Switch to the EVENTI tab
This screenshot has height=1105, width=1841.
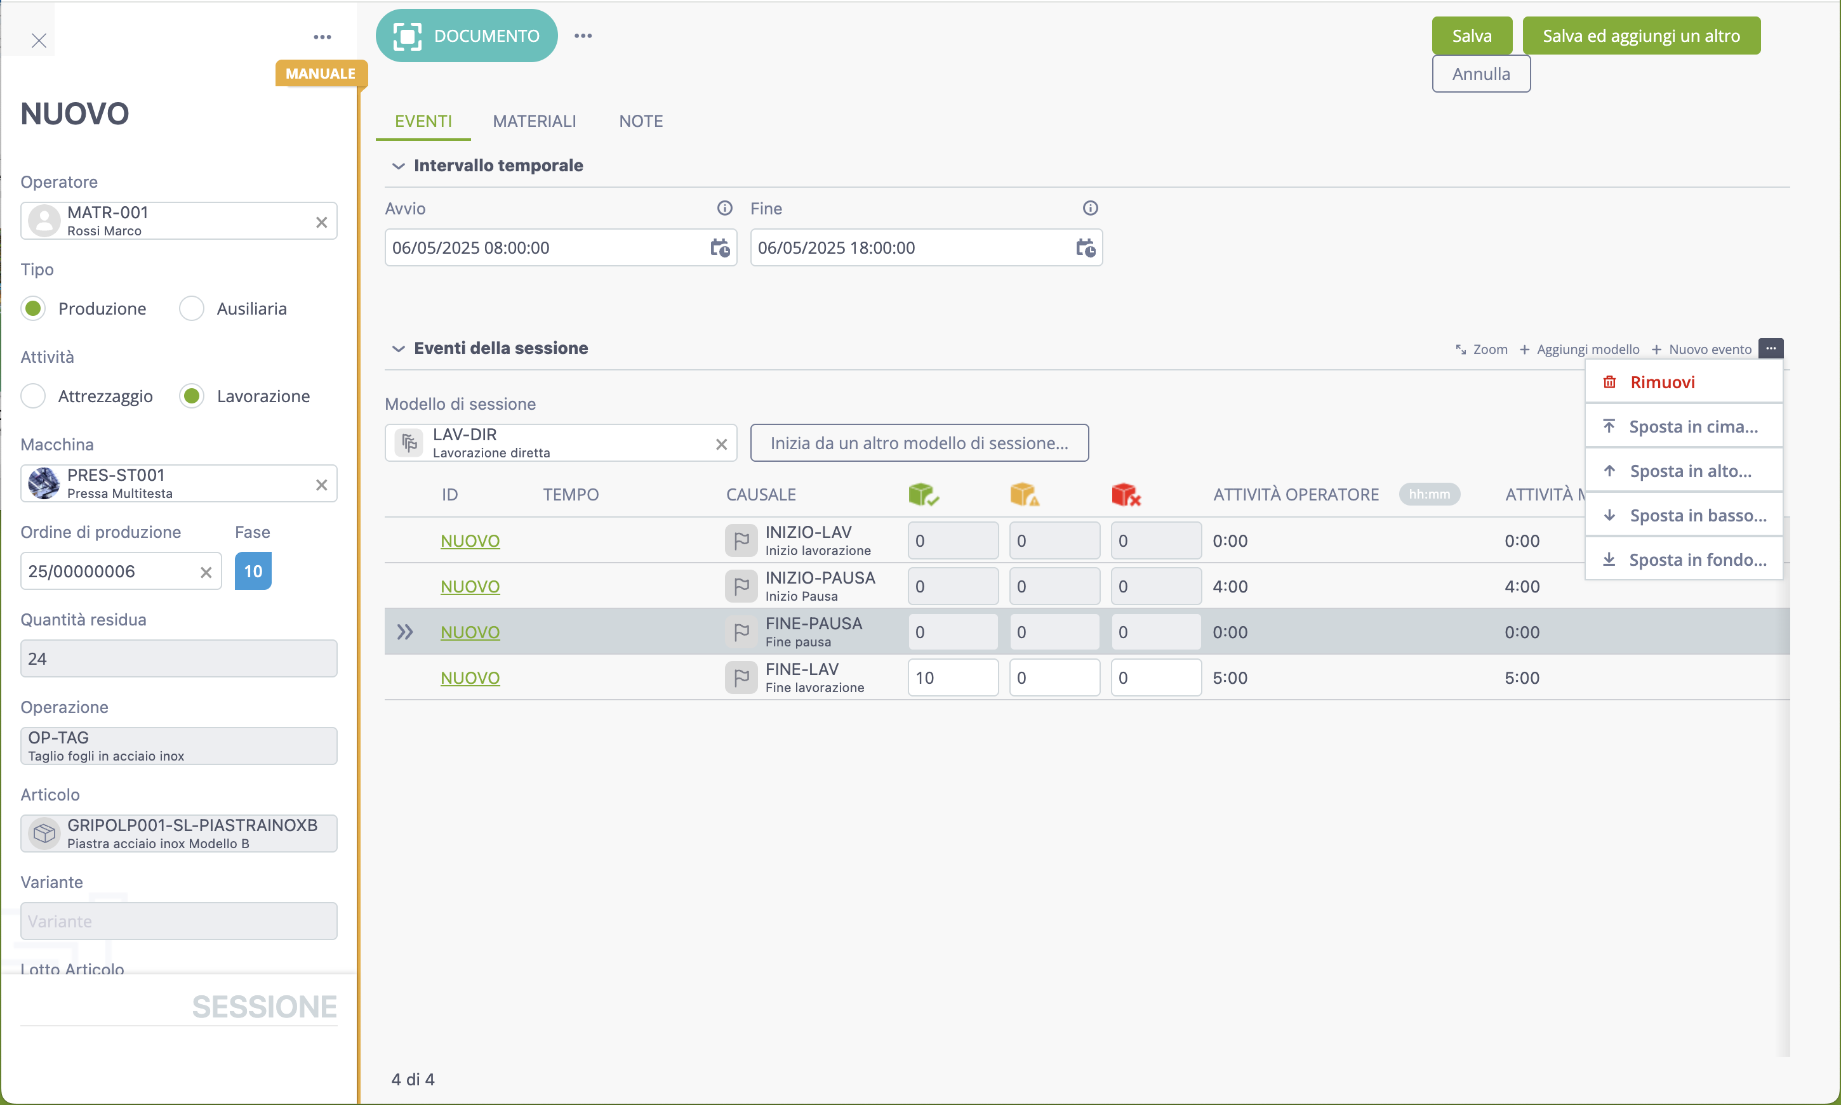click(423, 121)
